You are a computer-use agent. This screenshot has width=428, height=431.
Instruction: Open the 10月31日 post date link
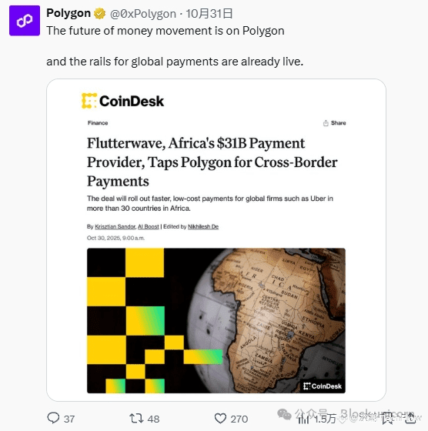[x=209, y=14]
